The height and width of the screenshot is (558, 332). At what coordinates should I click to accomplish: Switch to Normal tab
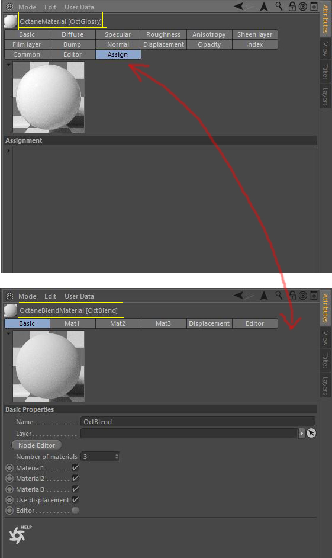click(118, 44)
